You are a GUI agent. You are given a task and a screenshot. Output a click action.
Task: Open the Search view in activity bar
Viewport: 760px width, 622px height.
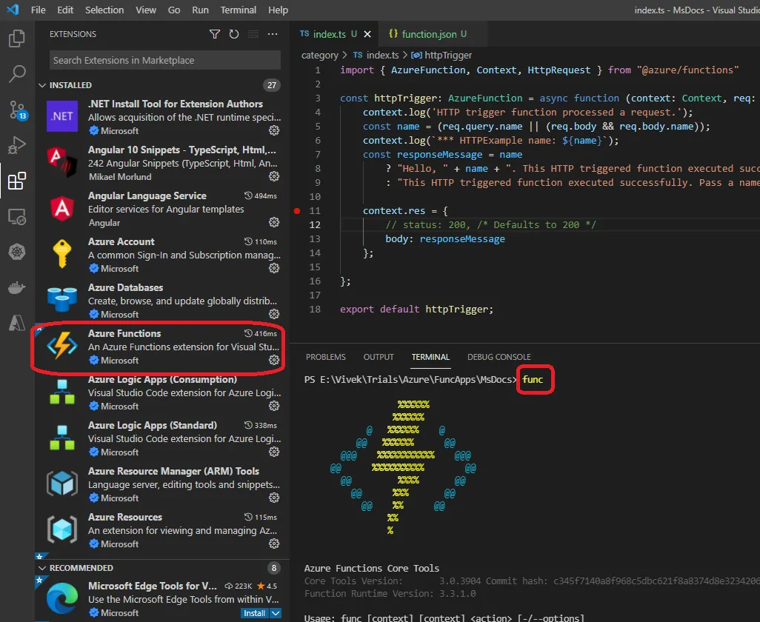[17, 74]
